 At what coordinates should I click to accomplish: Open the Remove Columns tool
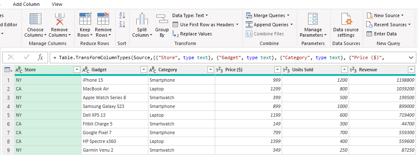pos(59,25)
